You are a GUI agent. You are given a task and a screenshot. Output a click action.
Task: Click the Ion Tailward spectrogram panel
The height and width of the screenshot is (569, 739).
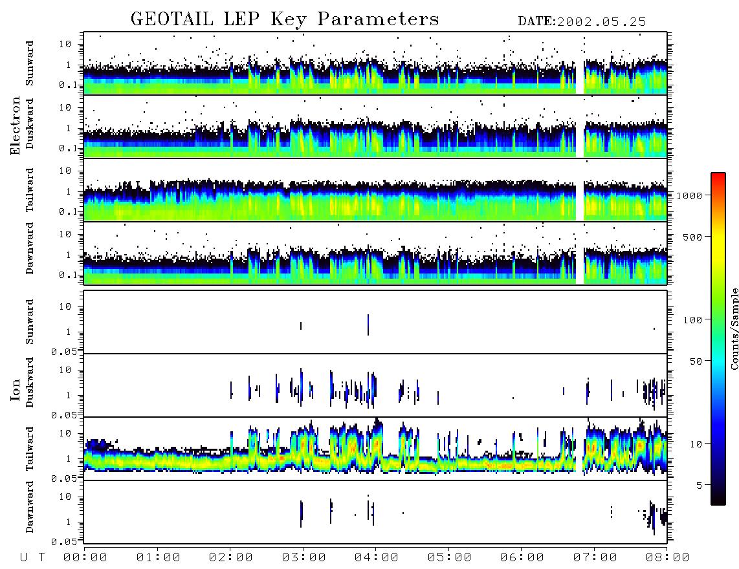pyautogui.click(x=375, y=449)
